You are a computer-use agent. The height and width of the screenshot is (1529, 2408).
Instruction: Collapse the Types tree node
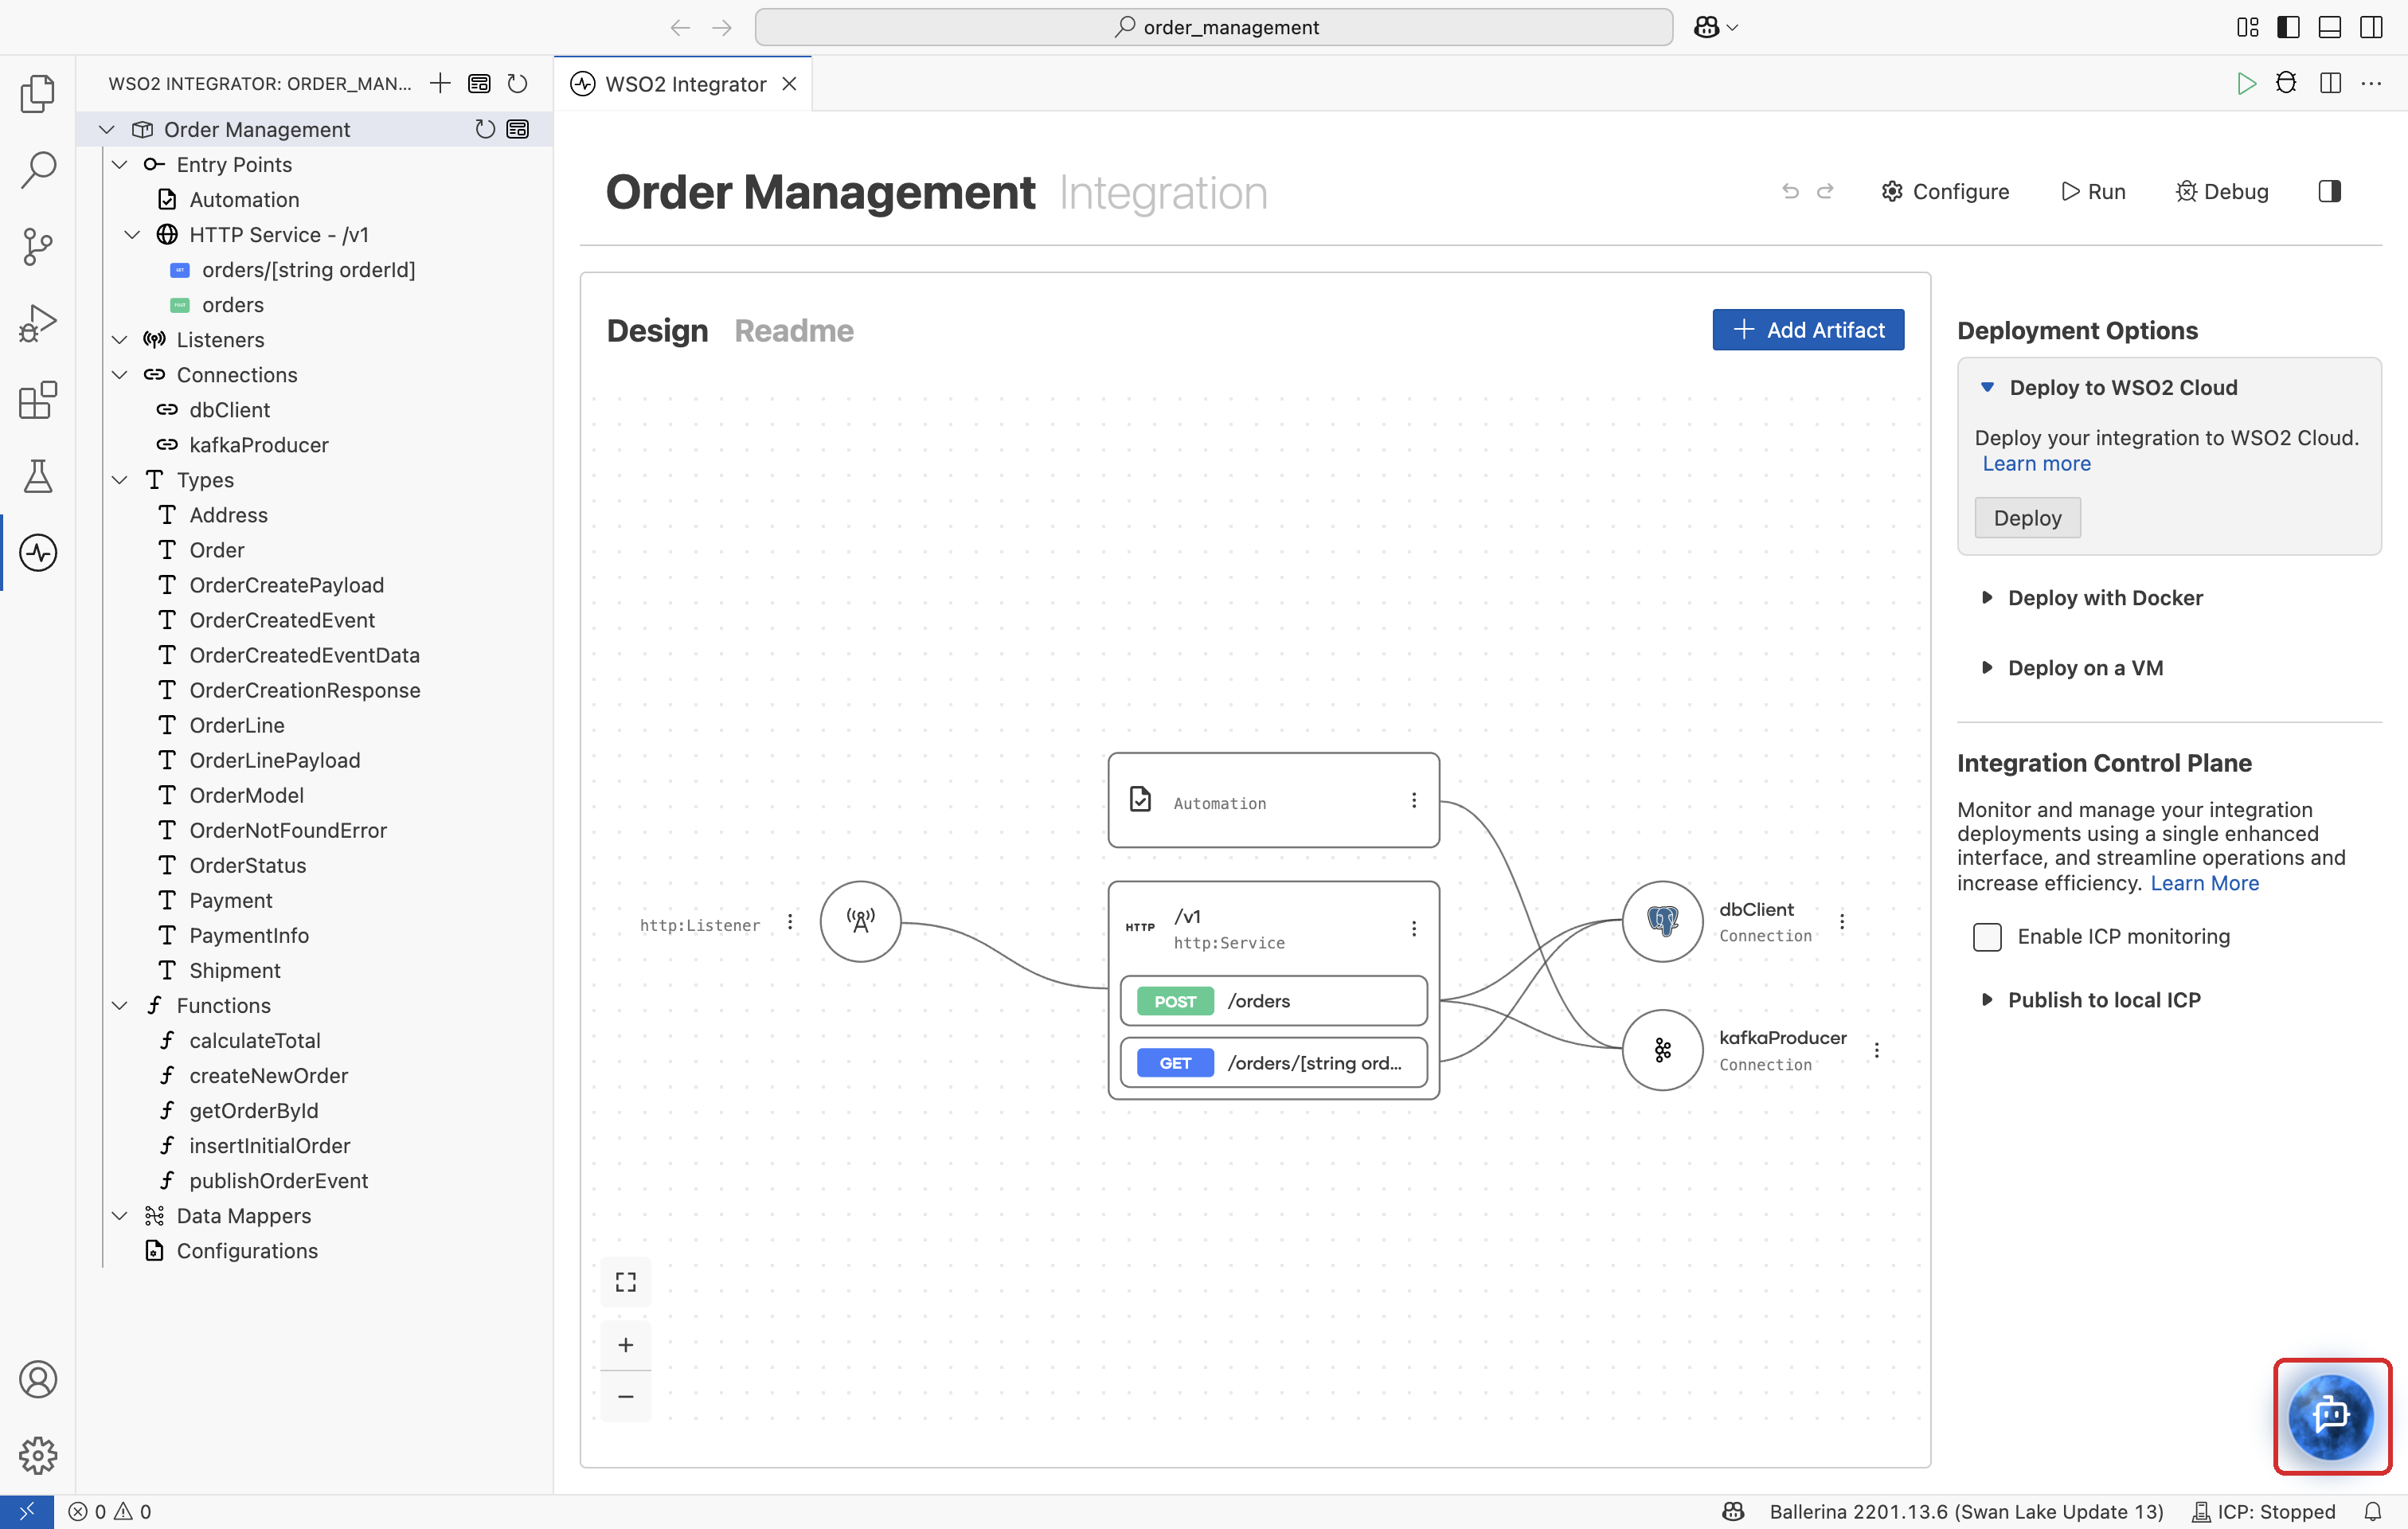pos(120,480)
